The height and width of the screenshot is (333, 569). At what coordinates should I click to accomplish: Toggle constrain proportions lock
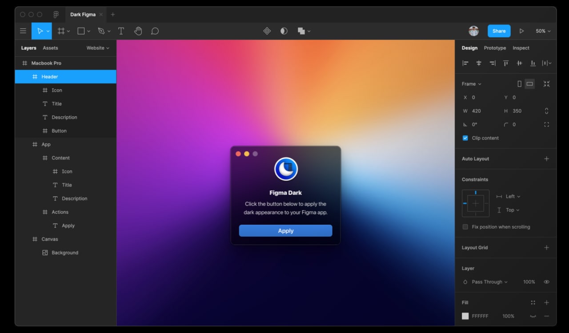[x=546, y=111]
